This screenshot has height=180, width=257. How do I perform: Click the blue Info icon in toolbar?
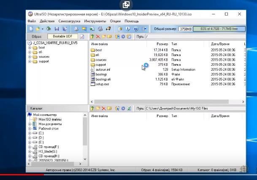tap(128, 29)
